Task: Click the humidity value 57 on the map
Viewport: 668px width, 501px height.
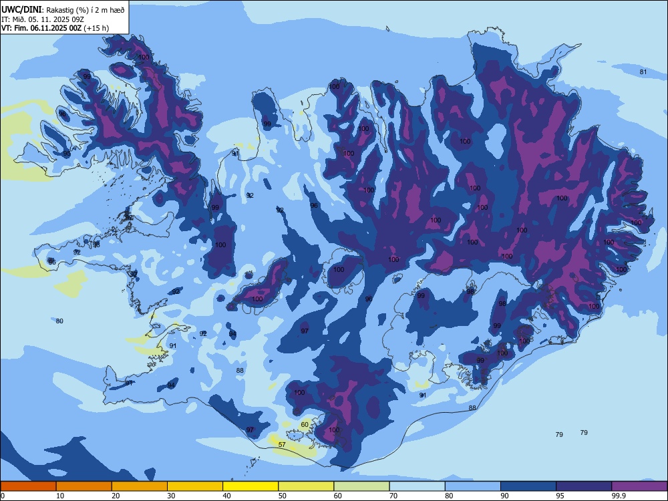Action: (x=282, y=445)
